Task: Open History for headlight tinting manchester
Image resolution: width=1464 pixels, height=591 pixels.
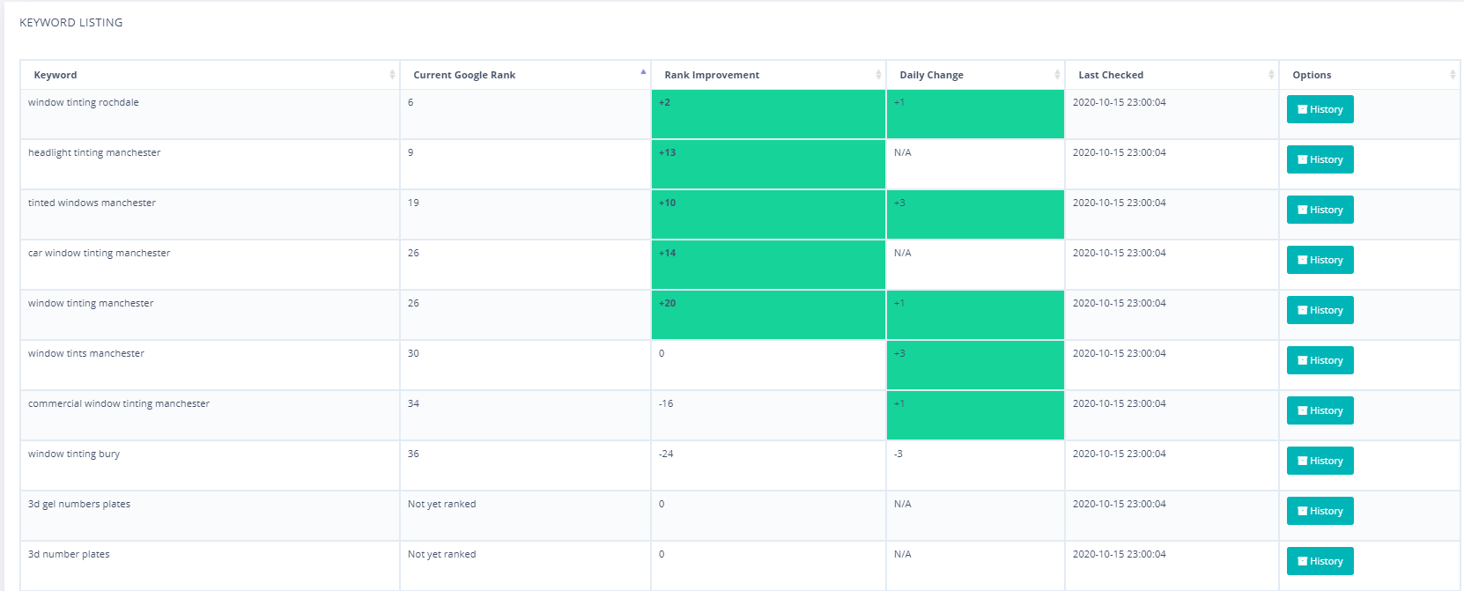Action: (x=1320, y=159)
